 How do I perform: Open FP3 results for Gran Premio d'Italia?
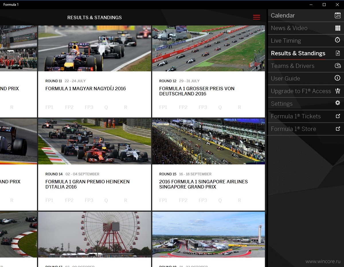pos(89,200)
